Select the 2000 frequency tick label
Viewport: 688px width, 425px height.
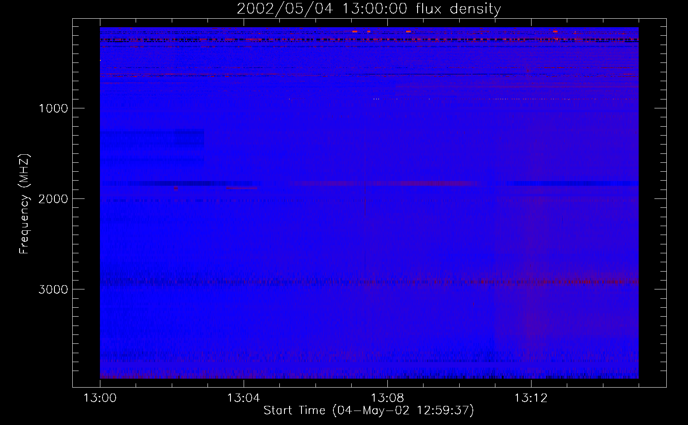(53, 199)
